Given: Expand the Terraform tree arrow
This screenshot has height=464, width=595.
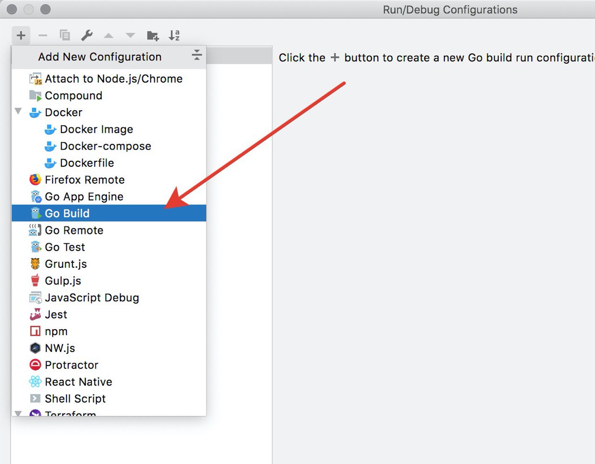Looking at the screenshot, I should [19, 413].
